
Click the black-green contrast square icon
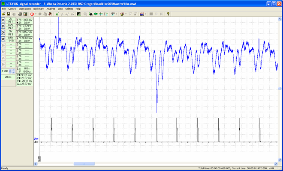[79, 14]
